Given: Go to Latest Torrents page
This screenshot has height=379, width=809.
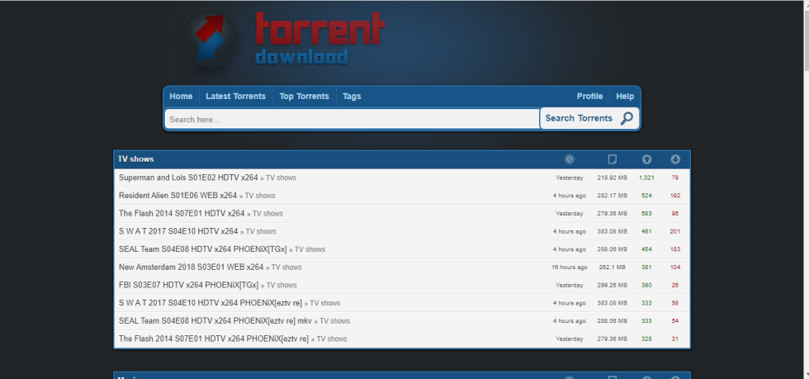Looking at the screenshot, I should pyautogui.click(x=235, y=97).
